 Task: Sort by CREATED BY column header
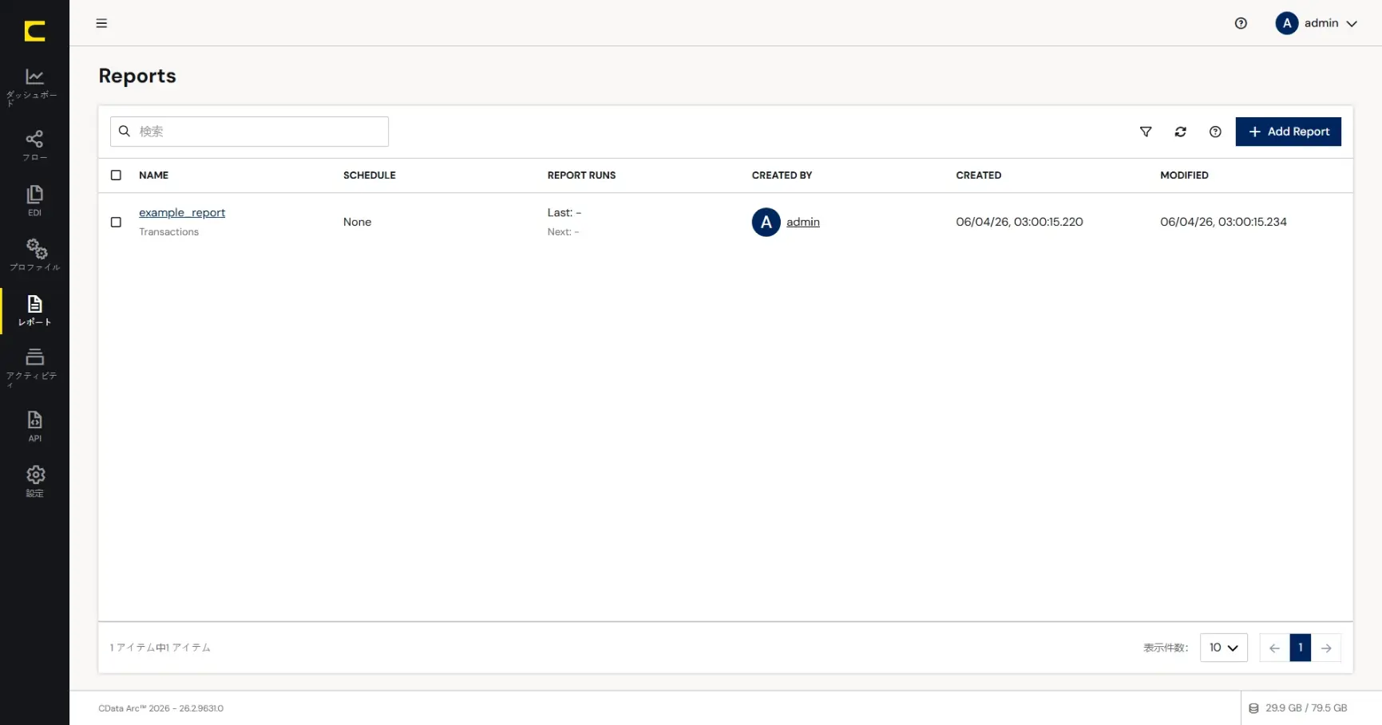[x=782, y=175]
